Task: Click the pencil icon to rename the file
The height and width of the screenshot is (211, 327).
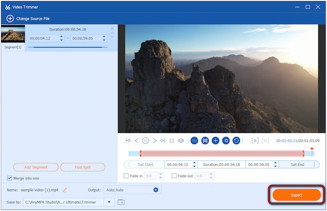Action: click(x=65, y=190)
